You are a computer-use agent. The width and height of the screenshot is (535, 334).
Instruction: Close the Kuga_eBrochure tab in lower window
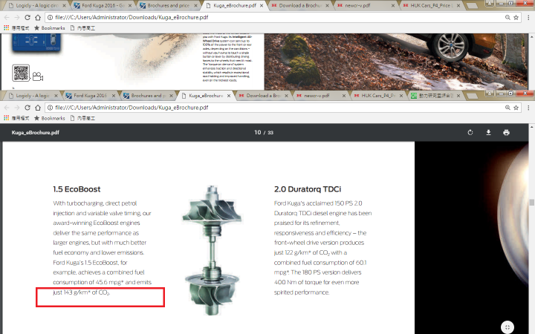point(229,96)
